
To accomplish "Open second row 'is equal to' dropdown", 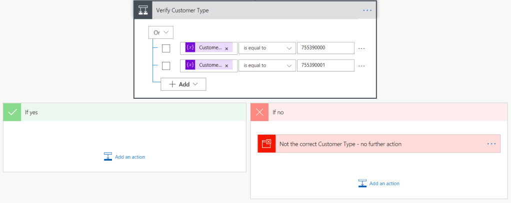I will 267,65.
